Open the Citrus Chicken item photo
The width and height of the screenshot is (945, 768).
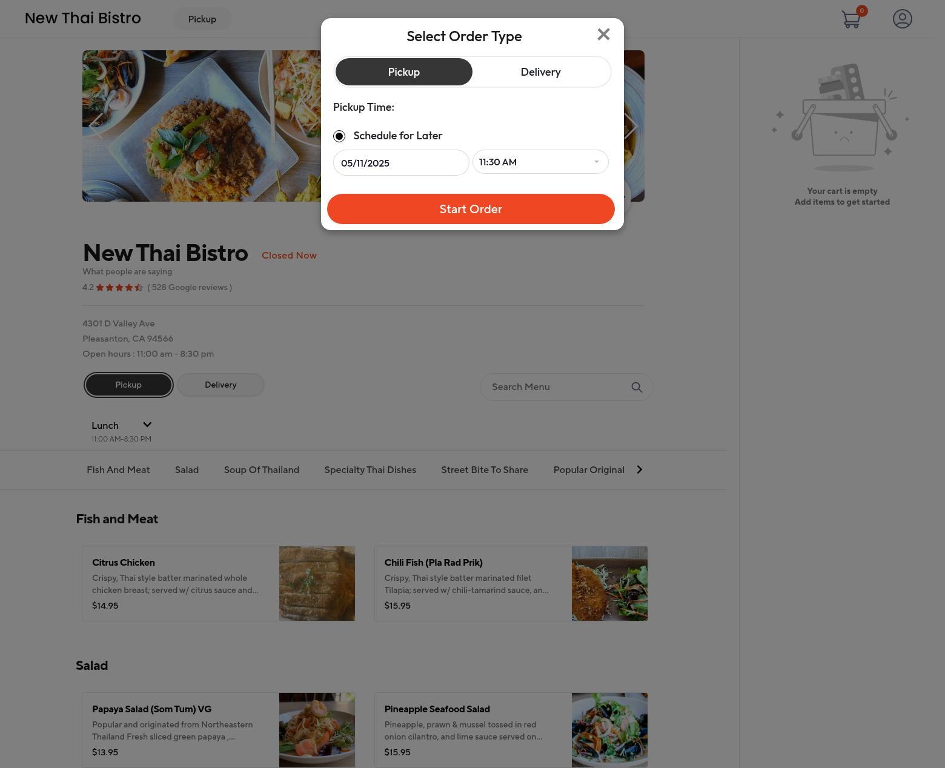pos(317,583)
